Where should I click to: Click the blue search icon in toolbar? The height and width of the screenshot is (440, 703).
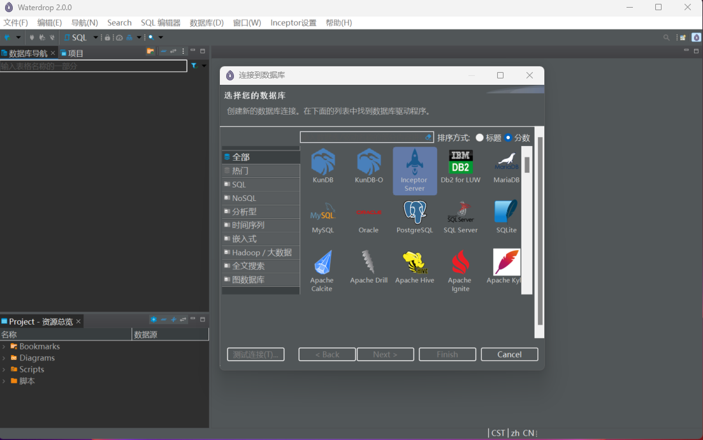click(x=151, y=37)
